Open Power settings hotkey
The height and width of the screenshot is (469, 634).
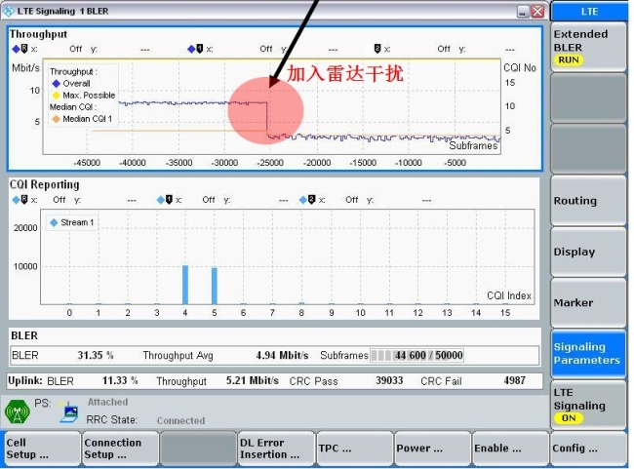432,449
